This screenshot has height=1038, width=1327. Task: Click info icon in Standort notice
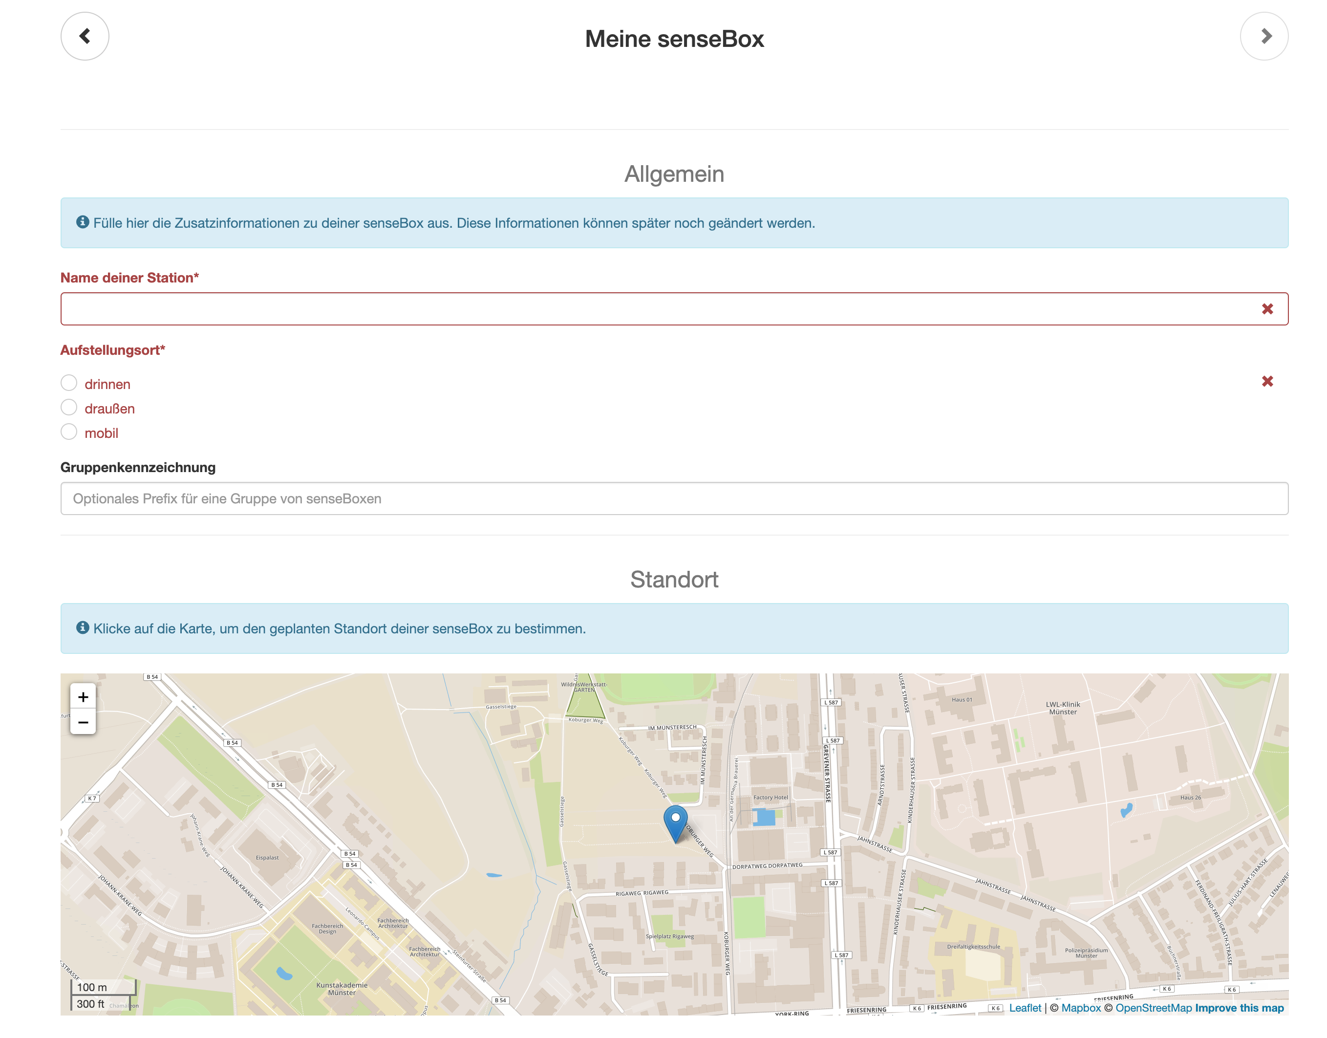coord(83,628)
